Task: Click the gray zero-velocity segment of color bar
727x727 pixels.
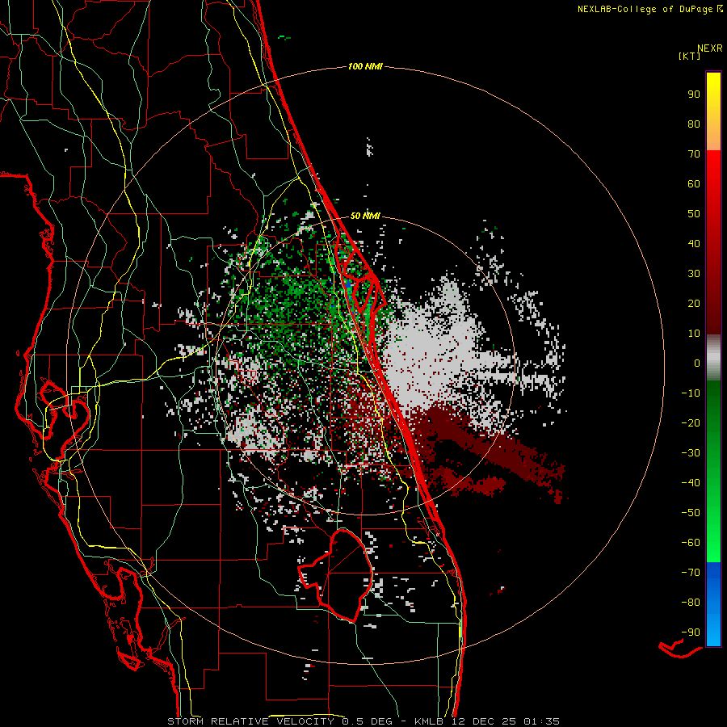Action: coord(713,357)
